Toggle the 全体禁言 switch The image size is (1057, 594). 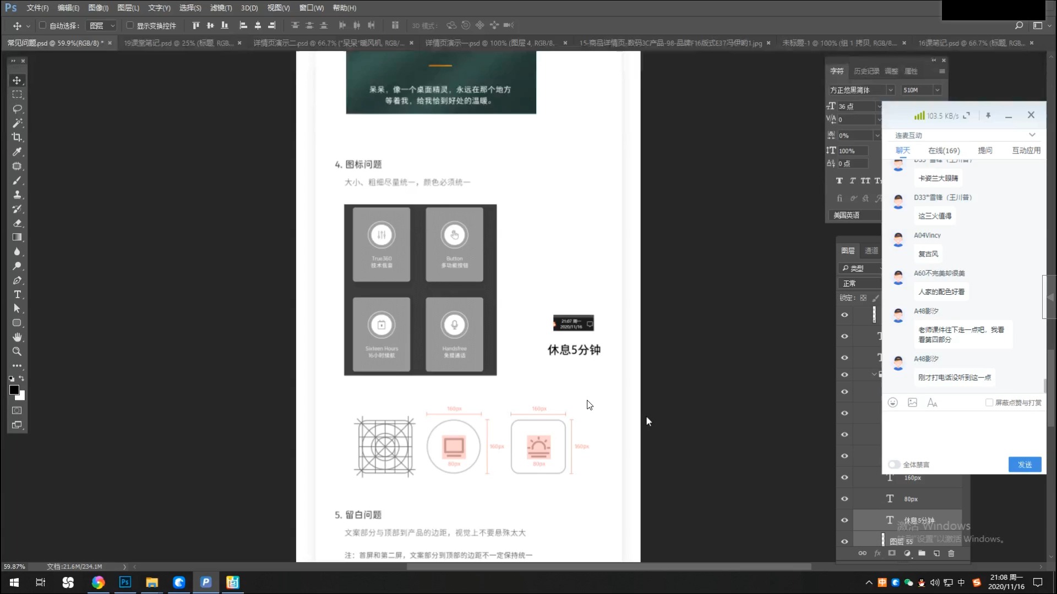point(894,465)
